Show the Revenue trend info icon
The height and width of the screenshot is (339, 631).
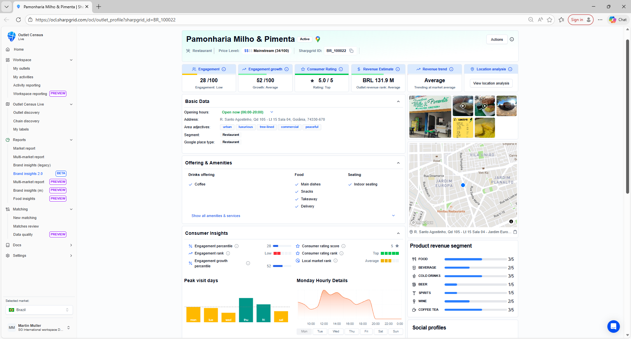(x=451, y=69)
